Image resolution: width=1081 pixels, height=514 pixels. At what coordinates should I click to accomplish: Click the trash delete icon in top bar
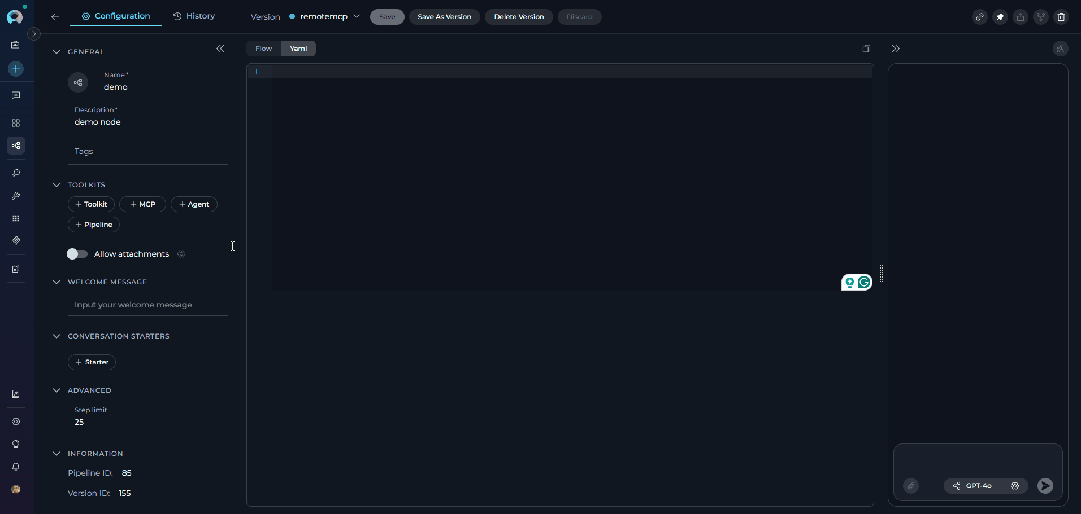coord(1061,17)
